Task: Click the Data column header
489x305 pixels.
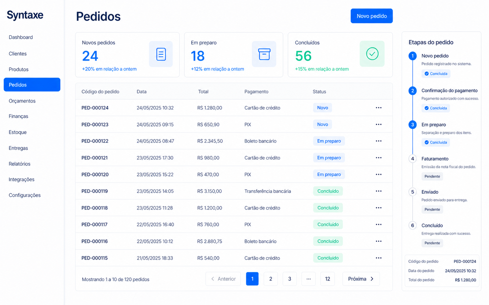Action: tap(142, 91)
